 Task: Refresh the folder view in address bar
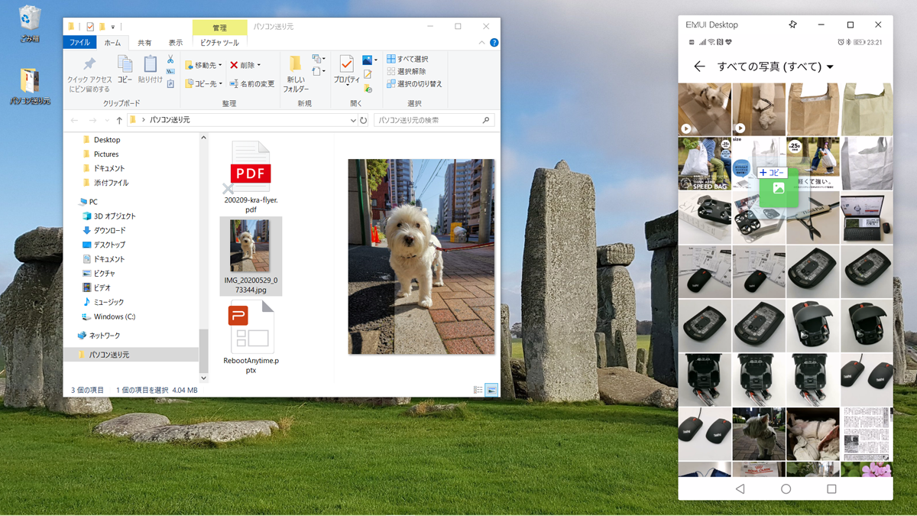[x=364, y=120]
